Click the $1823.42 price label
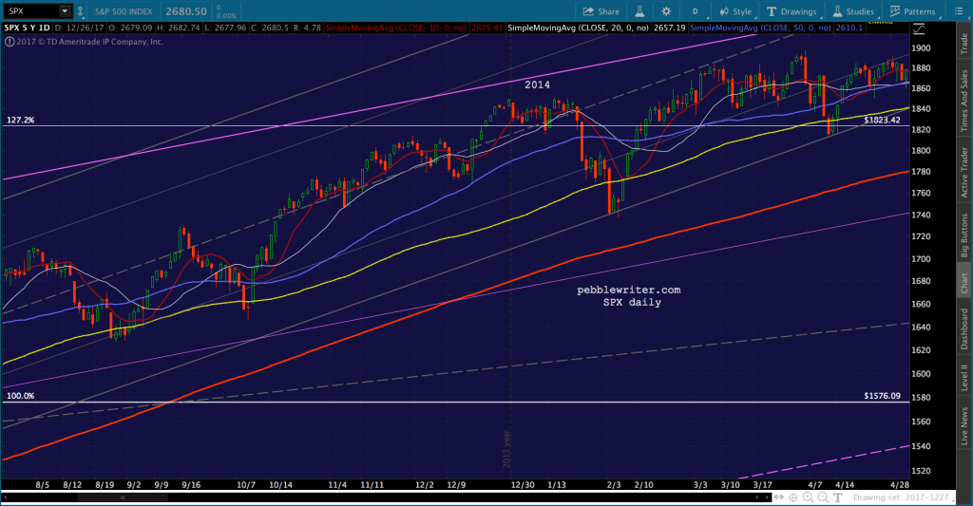The image size is (973, 506). [x=882, y=120]
